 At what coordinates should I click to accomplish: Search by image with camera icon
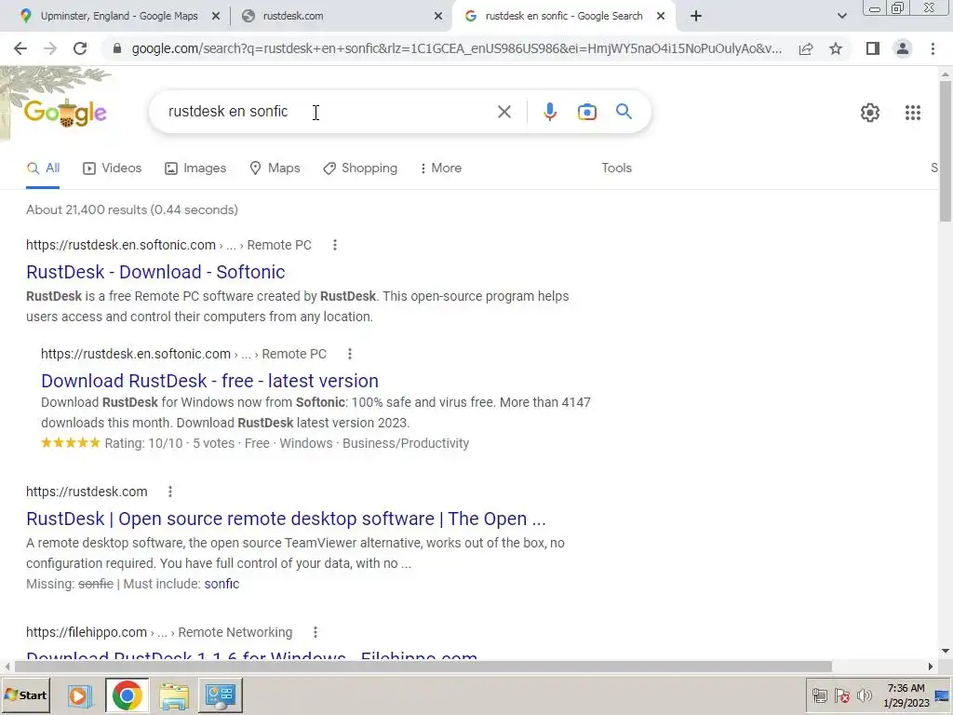point(586,112)
